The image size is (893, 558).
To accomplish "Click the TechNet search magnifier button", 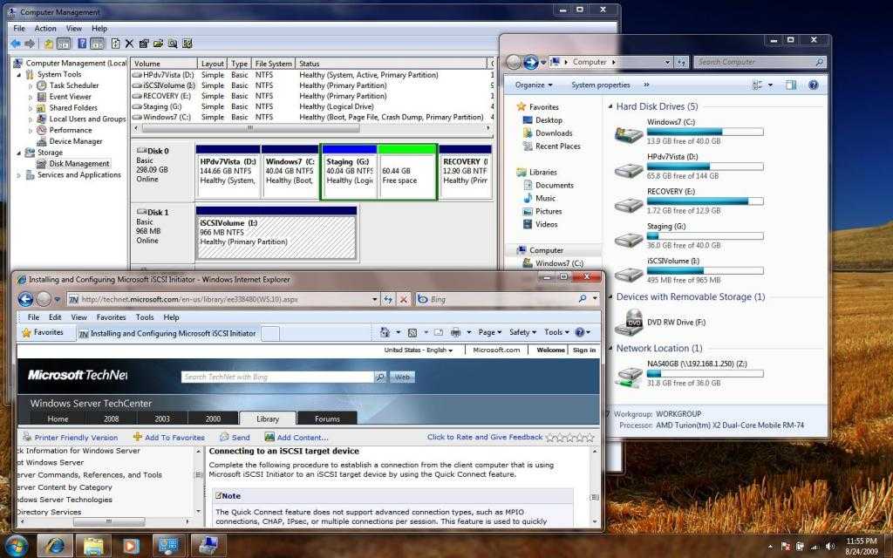I will pyautogui.click(x=379, y=377).
